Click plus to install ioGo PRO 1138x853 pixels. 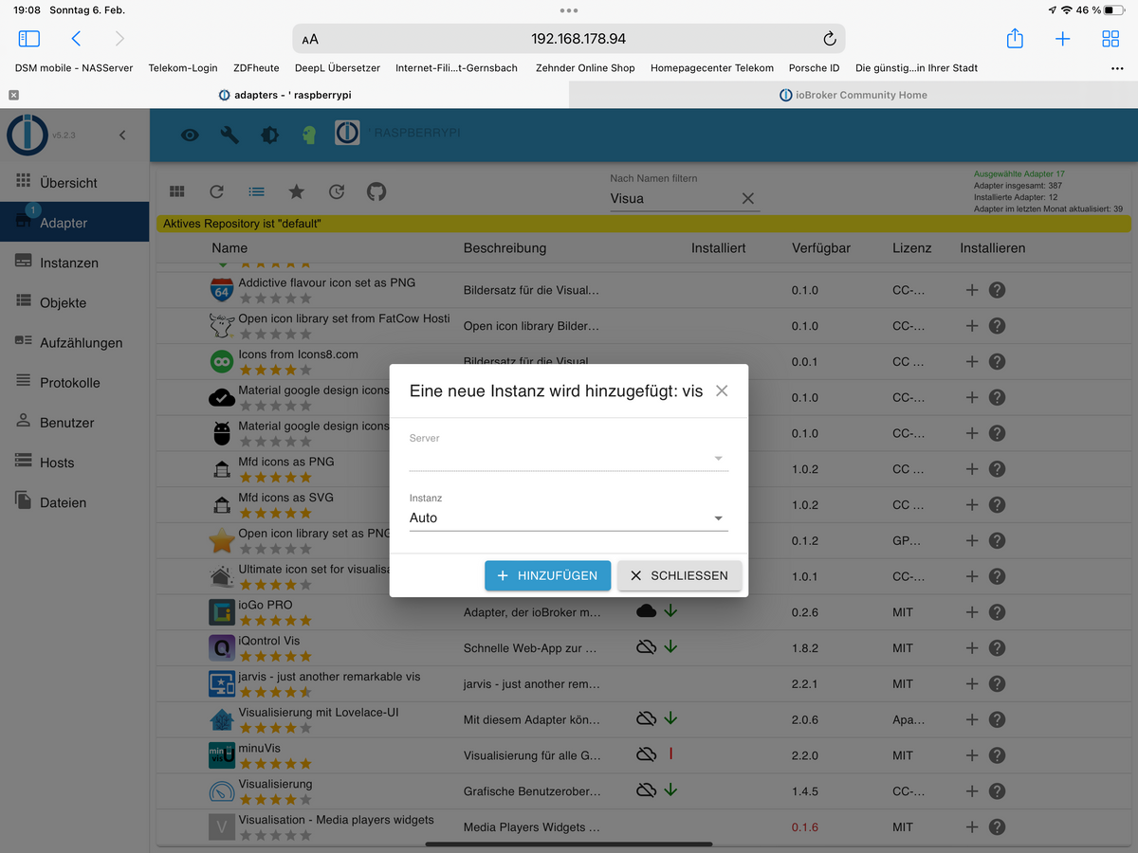971,612
